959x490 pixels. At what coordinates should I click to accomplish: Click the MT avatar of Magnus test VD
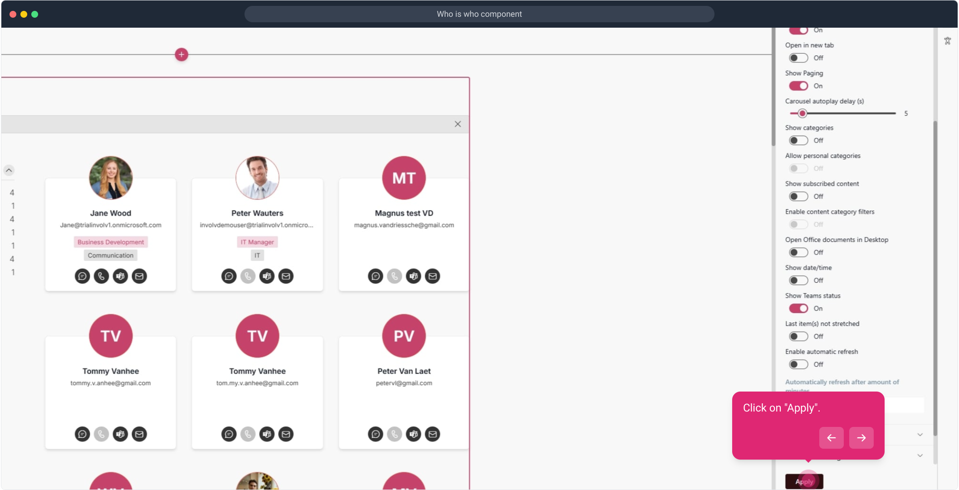tap(404, 178)
